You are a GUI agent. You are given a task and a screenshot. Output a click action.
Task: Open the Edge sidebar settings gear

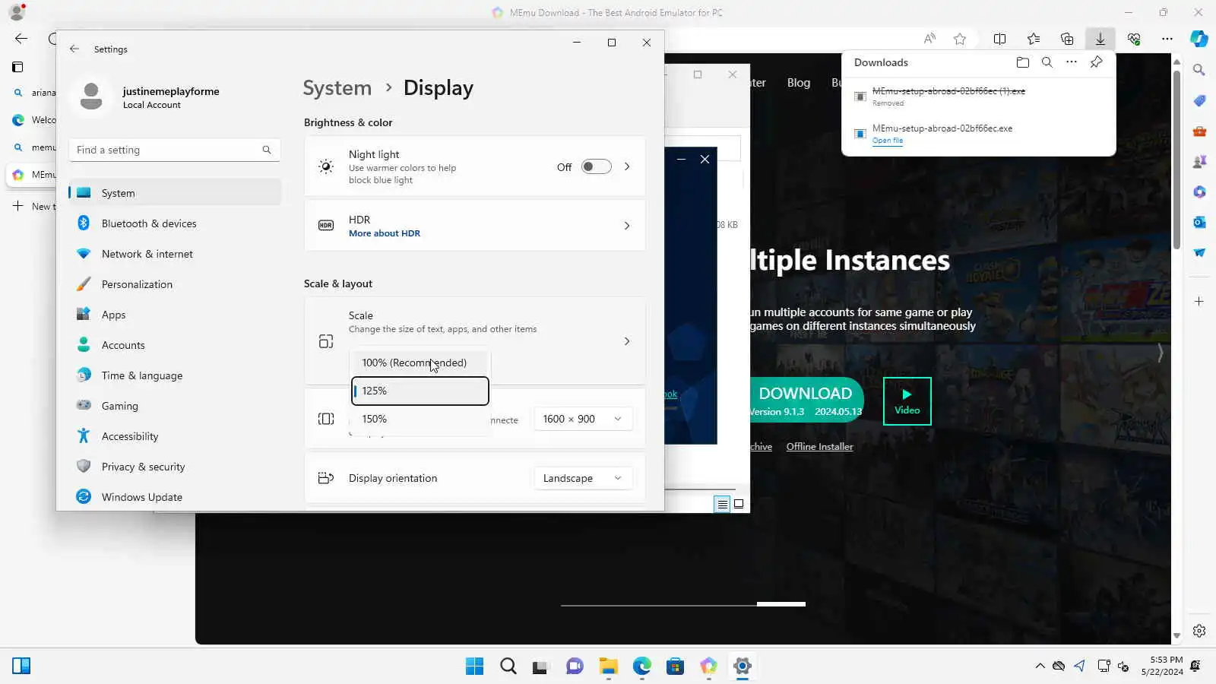coord(1199,631)
